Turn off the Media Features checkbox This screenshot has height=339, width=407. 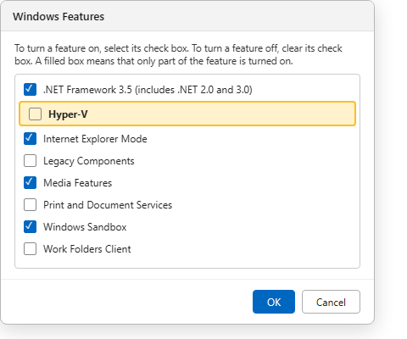(x=30, y=183)
